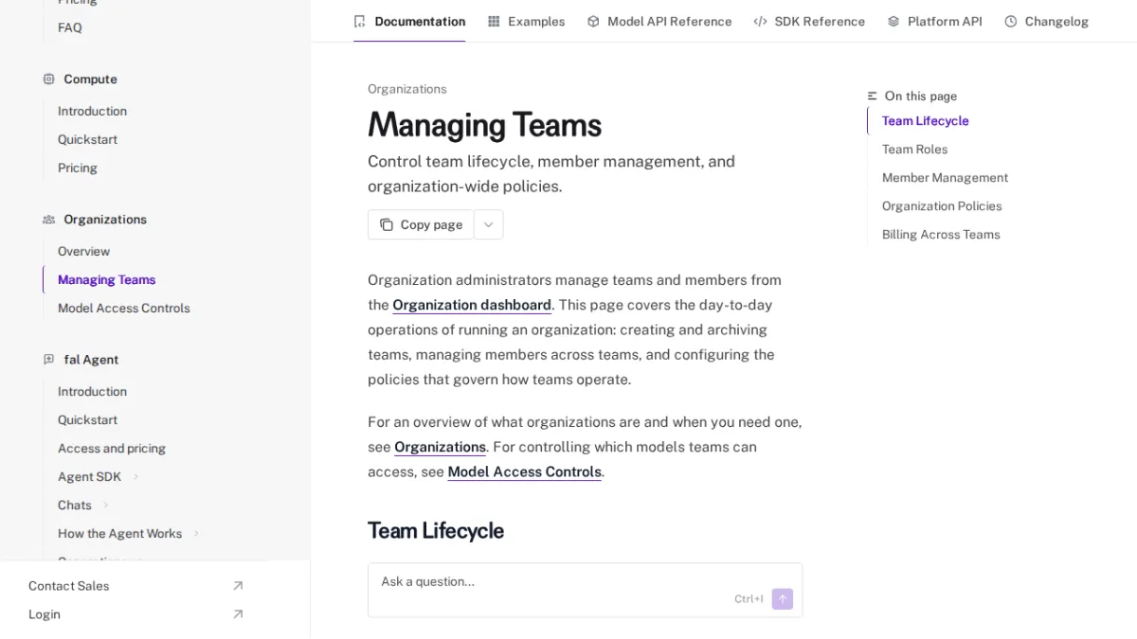
Task: Click the Contact Sales external arrow icon
Action: (x=238, y=586)
